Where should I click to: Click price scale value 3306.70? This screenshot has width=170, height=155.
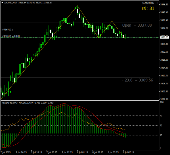[164, 83]
